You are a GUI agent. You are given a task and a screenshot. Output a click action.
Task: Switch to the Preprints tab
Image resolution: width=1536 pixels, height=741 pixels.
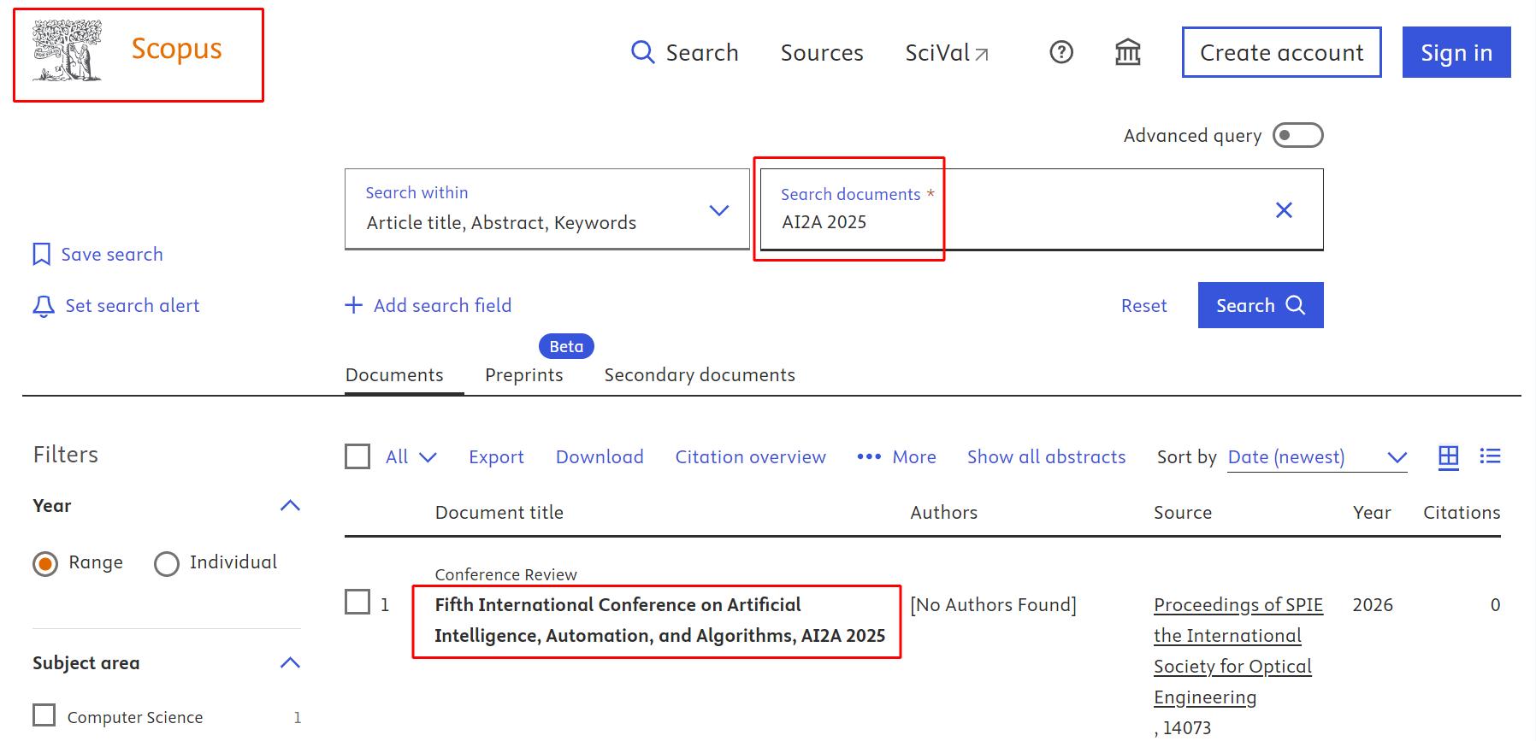(x=523, y=375)
